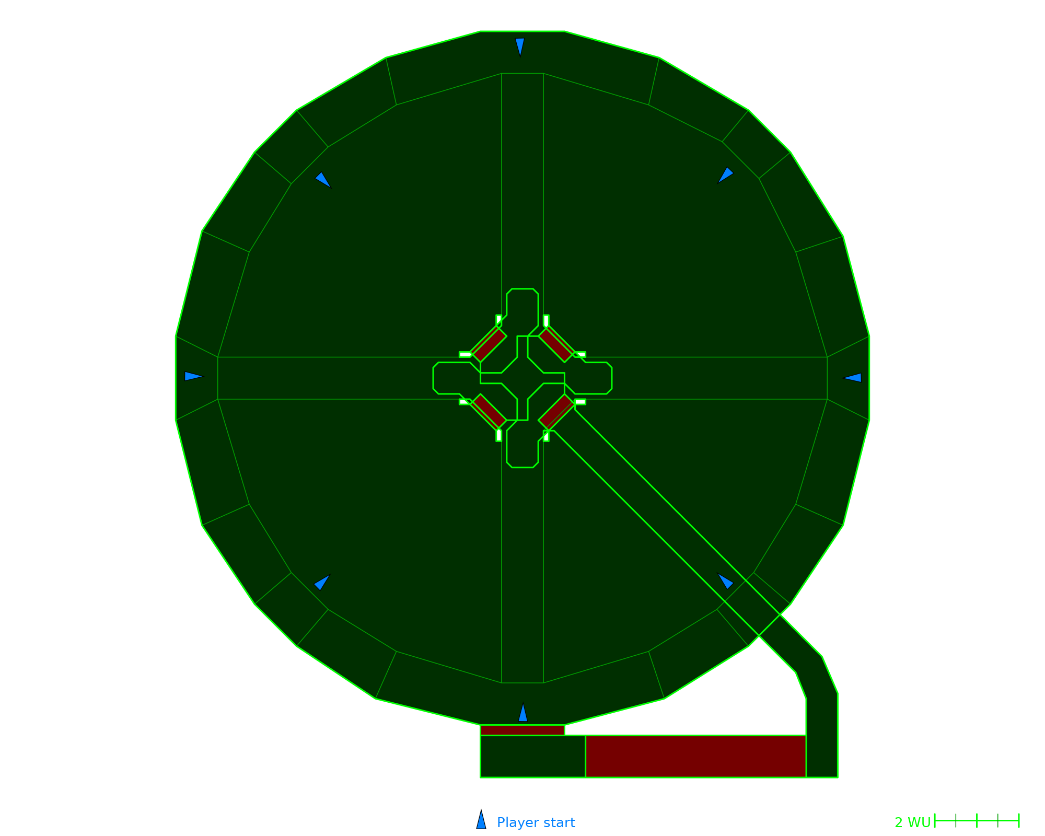The width and height of the screenshot is (1045, 836).
Task: Click the scale bar ruler
Action: point(977,821)
